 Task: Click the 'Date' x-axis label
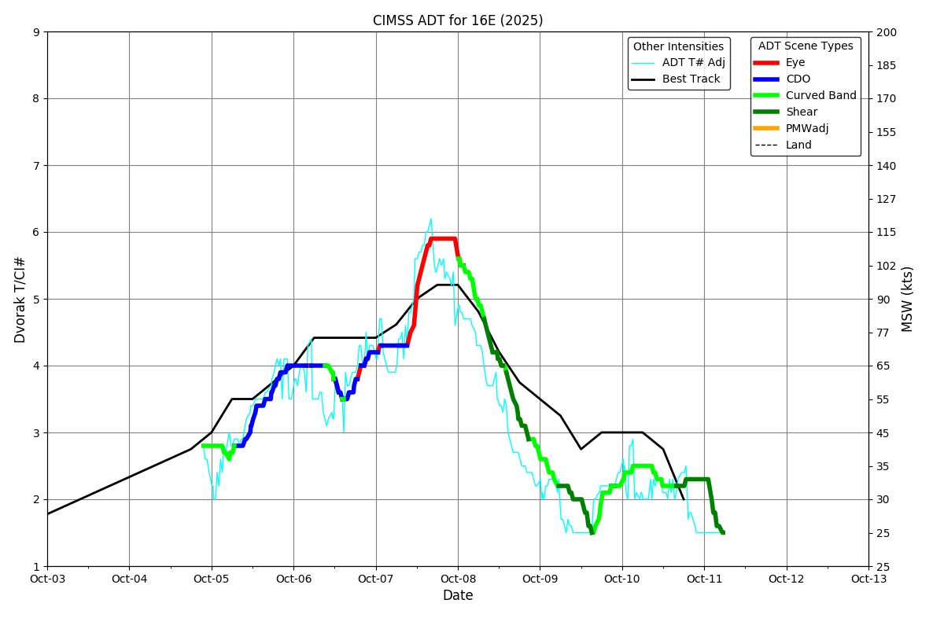458,596
